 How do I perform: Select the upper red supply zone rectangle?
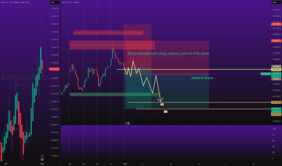pyautogui.click(x=108, y=33)
